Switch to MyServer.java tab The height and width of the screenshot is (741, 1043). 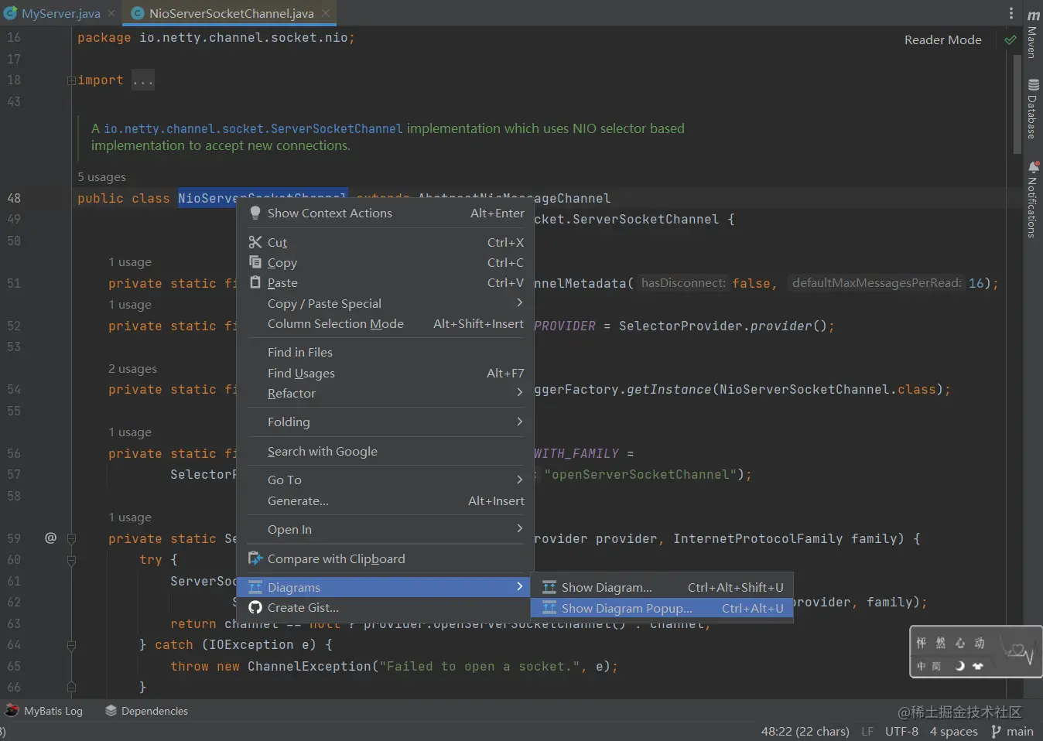click(60, 13)
